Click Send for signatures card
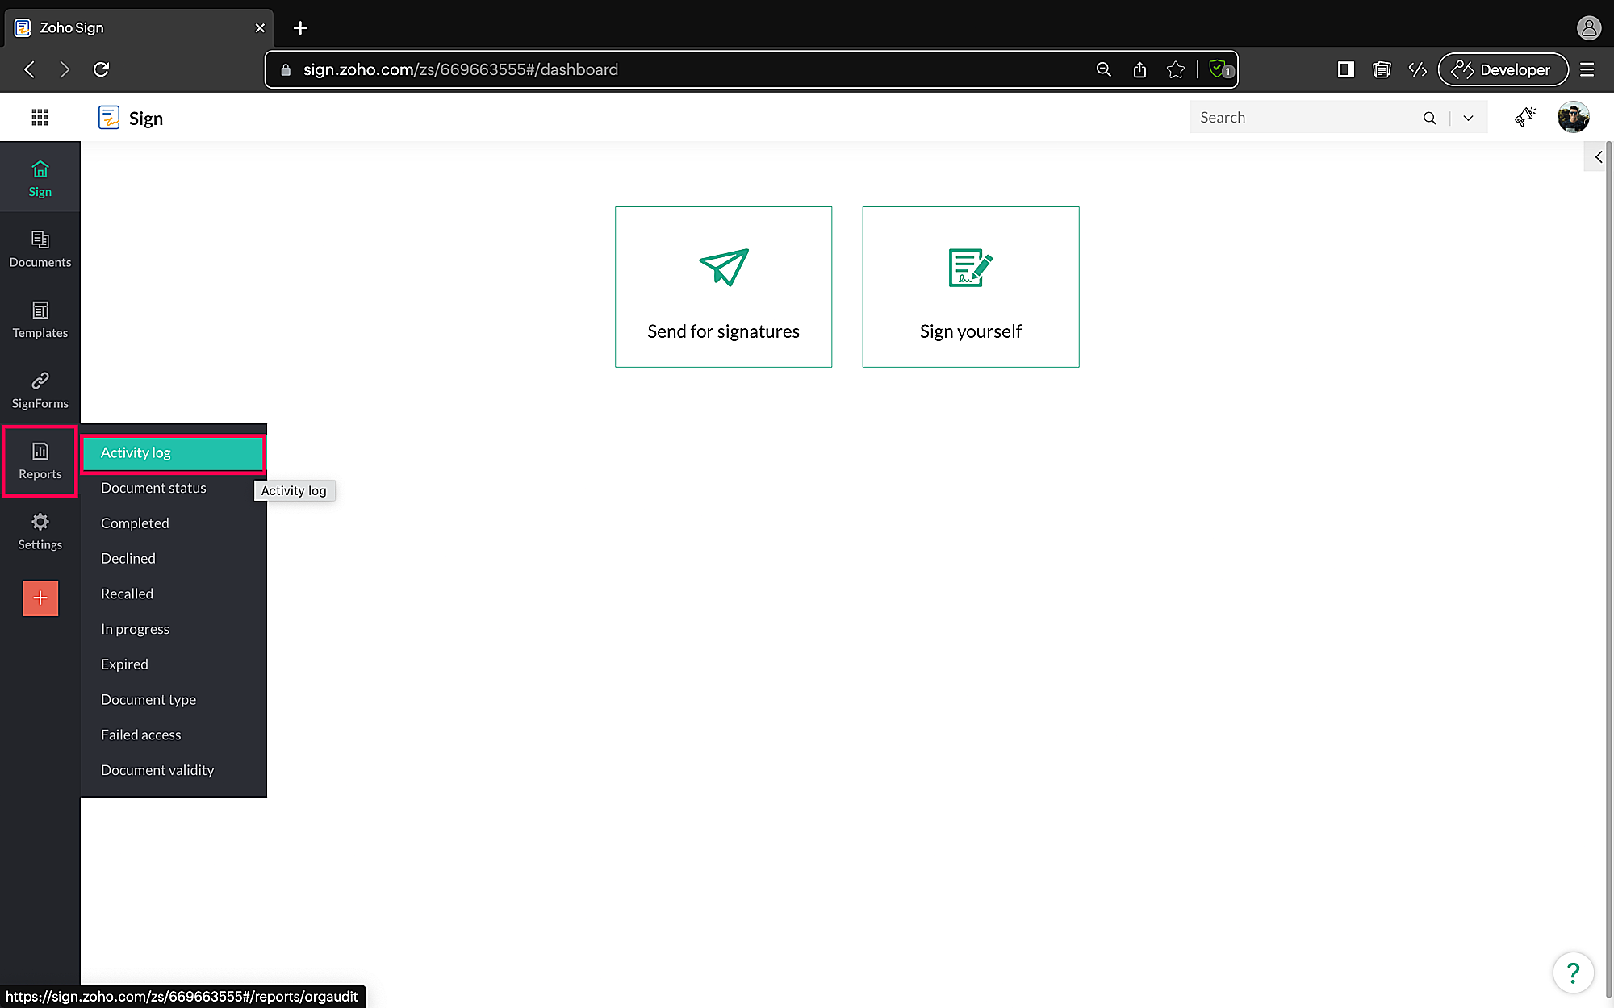Viewport: 1614px width, 1008px height. click(x=723, y=287)
